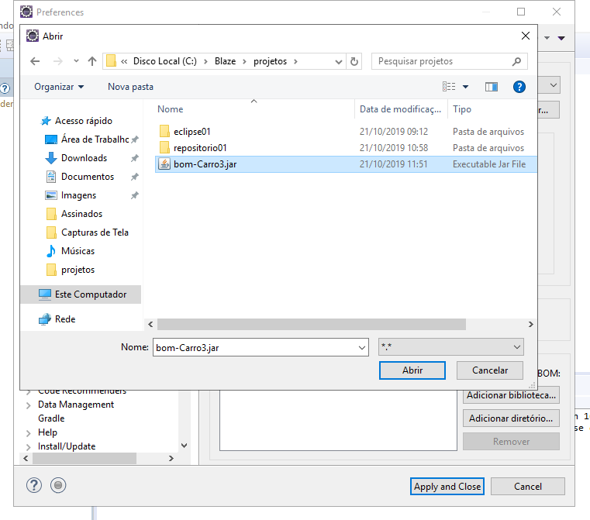Expand Help tree node in Preferences
The width and height of the screenshot is (590, 520).
click(x=29, y=433)
